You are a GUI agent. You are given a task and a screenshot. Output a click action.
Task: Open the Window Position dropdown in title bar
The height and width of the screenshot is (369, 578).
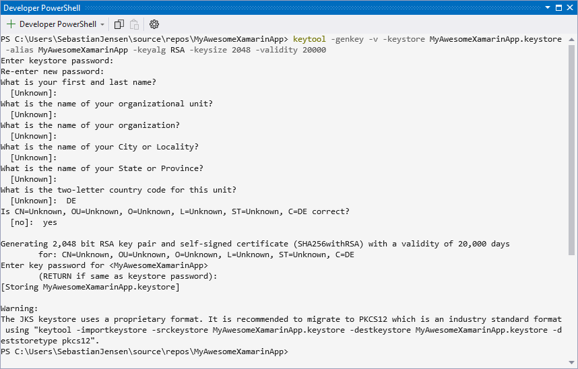click(548, 7)
